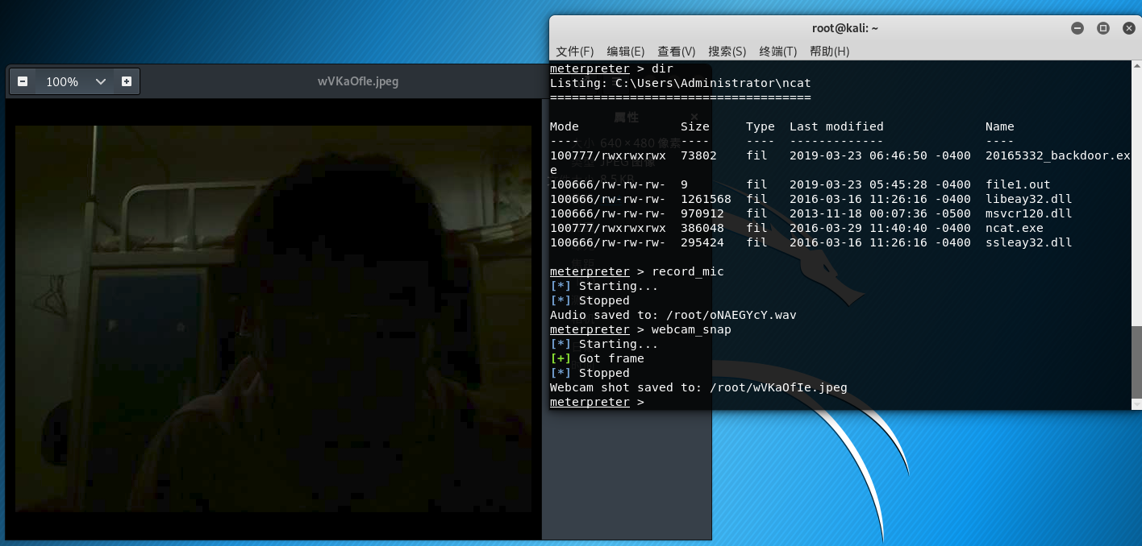The width and height of the screenshot is (1142, 546).
Task: Click the record_mic command text
Action: coord(688,271)
